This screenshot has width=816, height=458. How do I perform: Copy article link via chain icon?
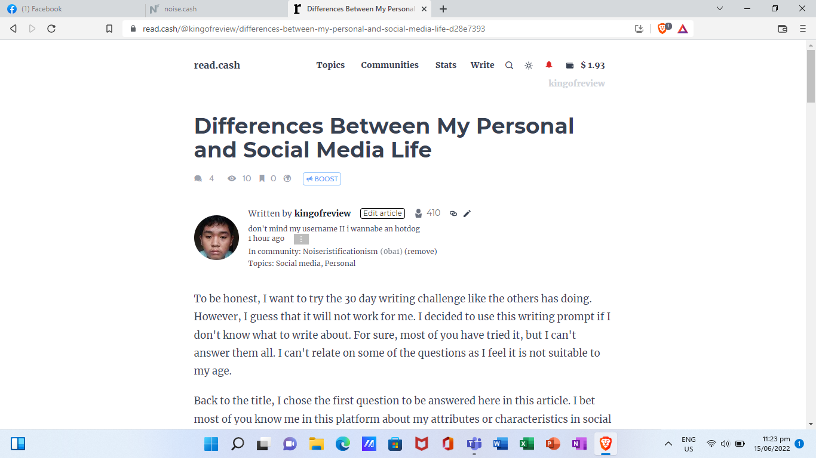click(453, 213)
